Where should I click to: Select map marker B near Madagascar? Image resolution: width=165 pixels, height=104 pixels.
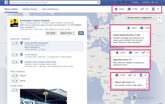(134, 97)
